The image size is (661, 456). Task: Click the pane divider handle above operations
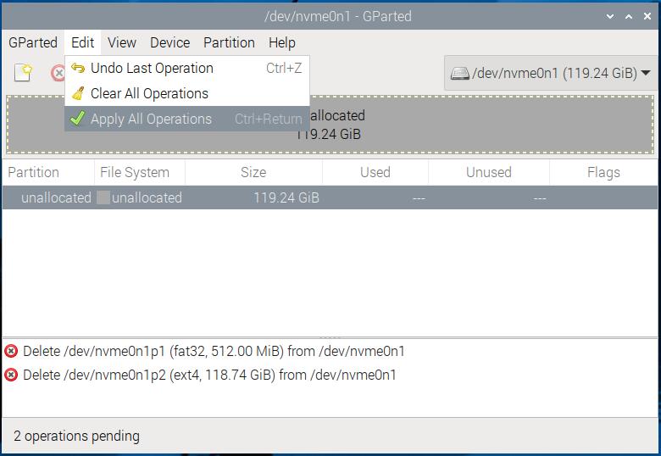click(330, 337)
